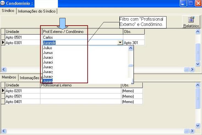Screen dimensions: 202x135
Task: Switch to Informações do Síndico tab
Action: pos(37,11)
